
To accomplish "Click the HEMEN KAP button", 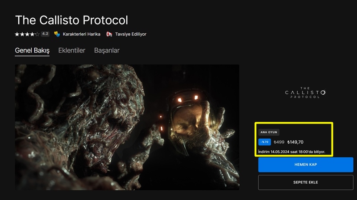I will click(306, 164).
